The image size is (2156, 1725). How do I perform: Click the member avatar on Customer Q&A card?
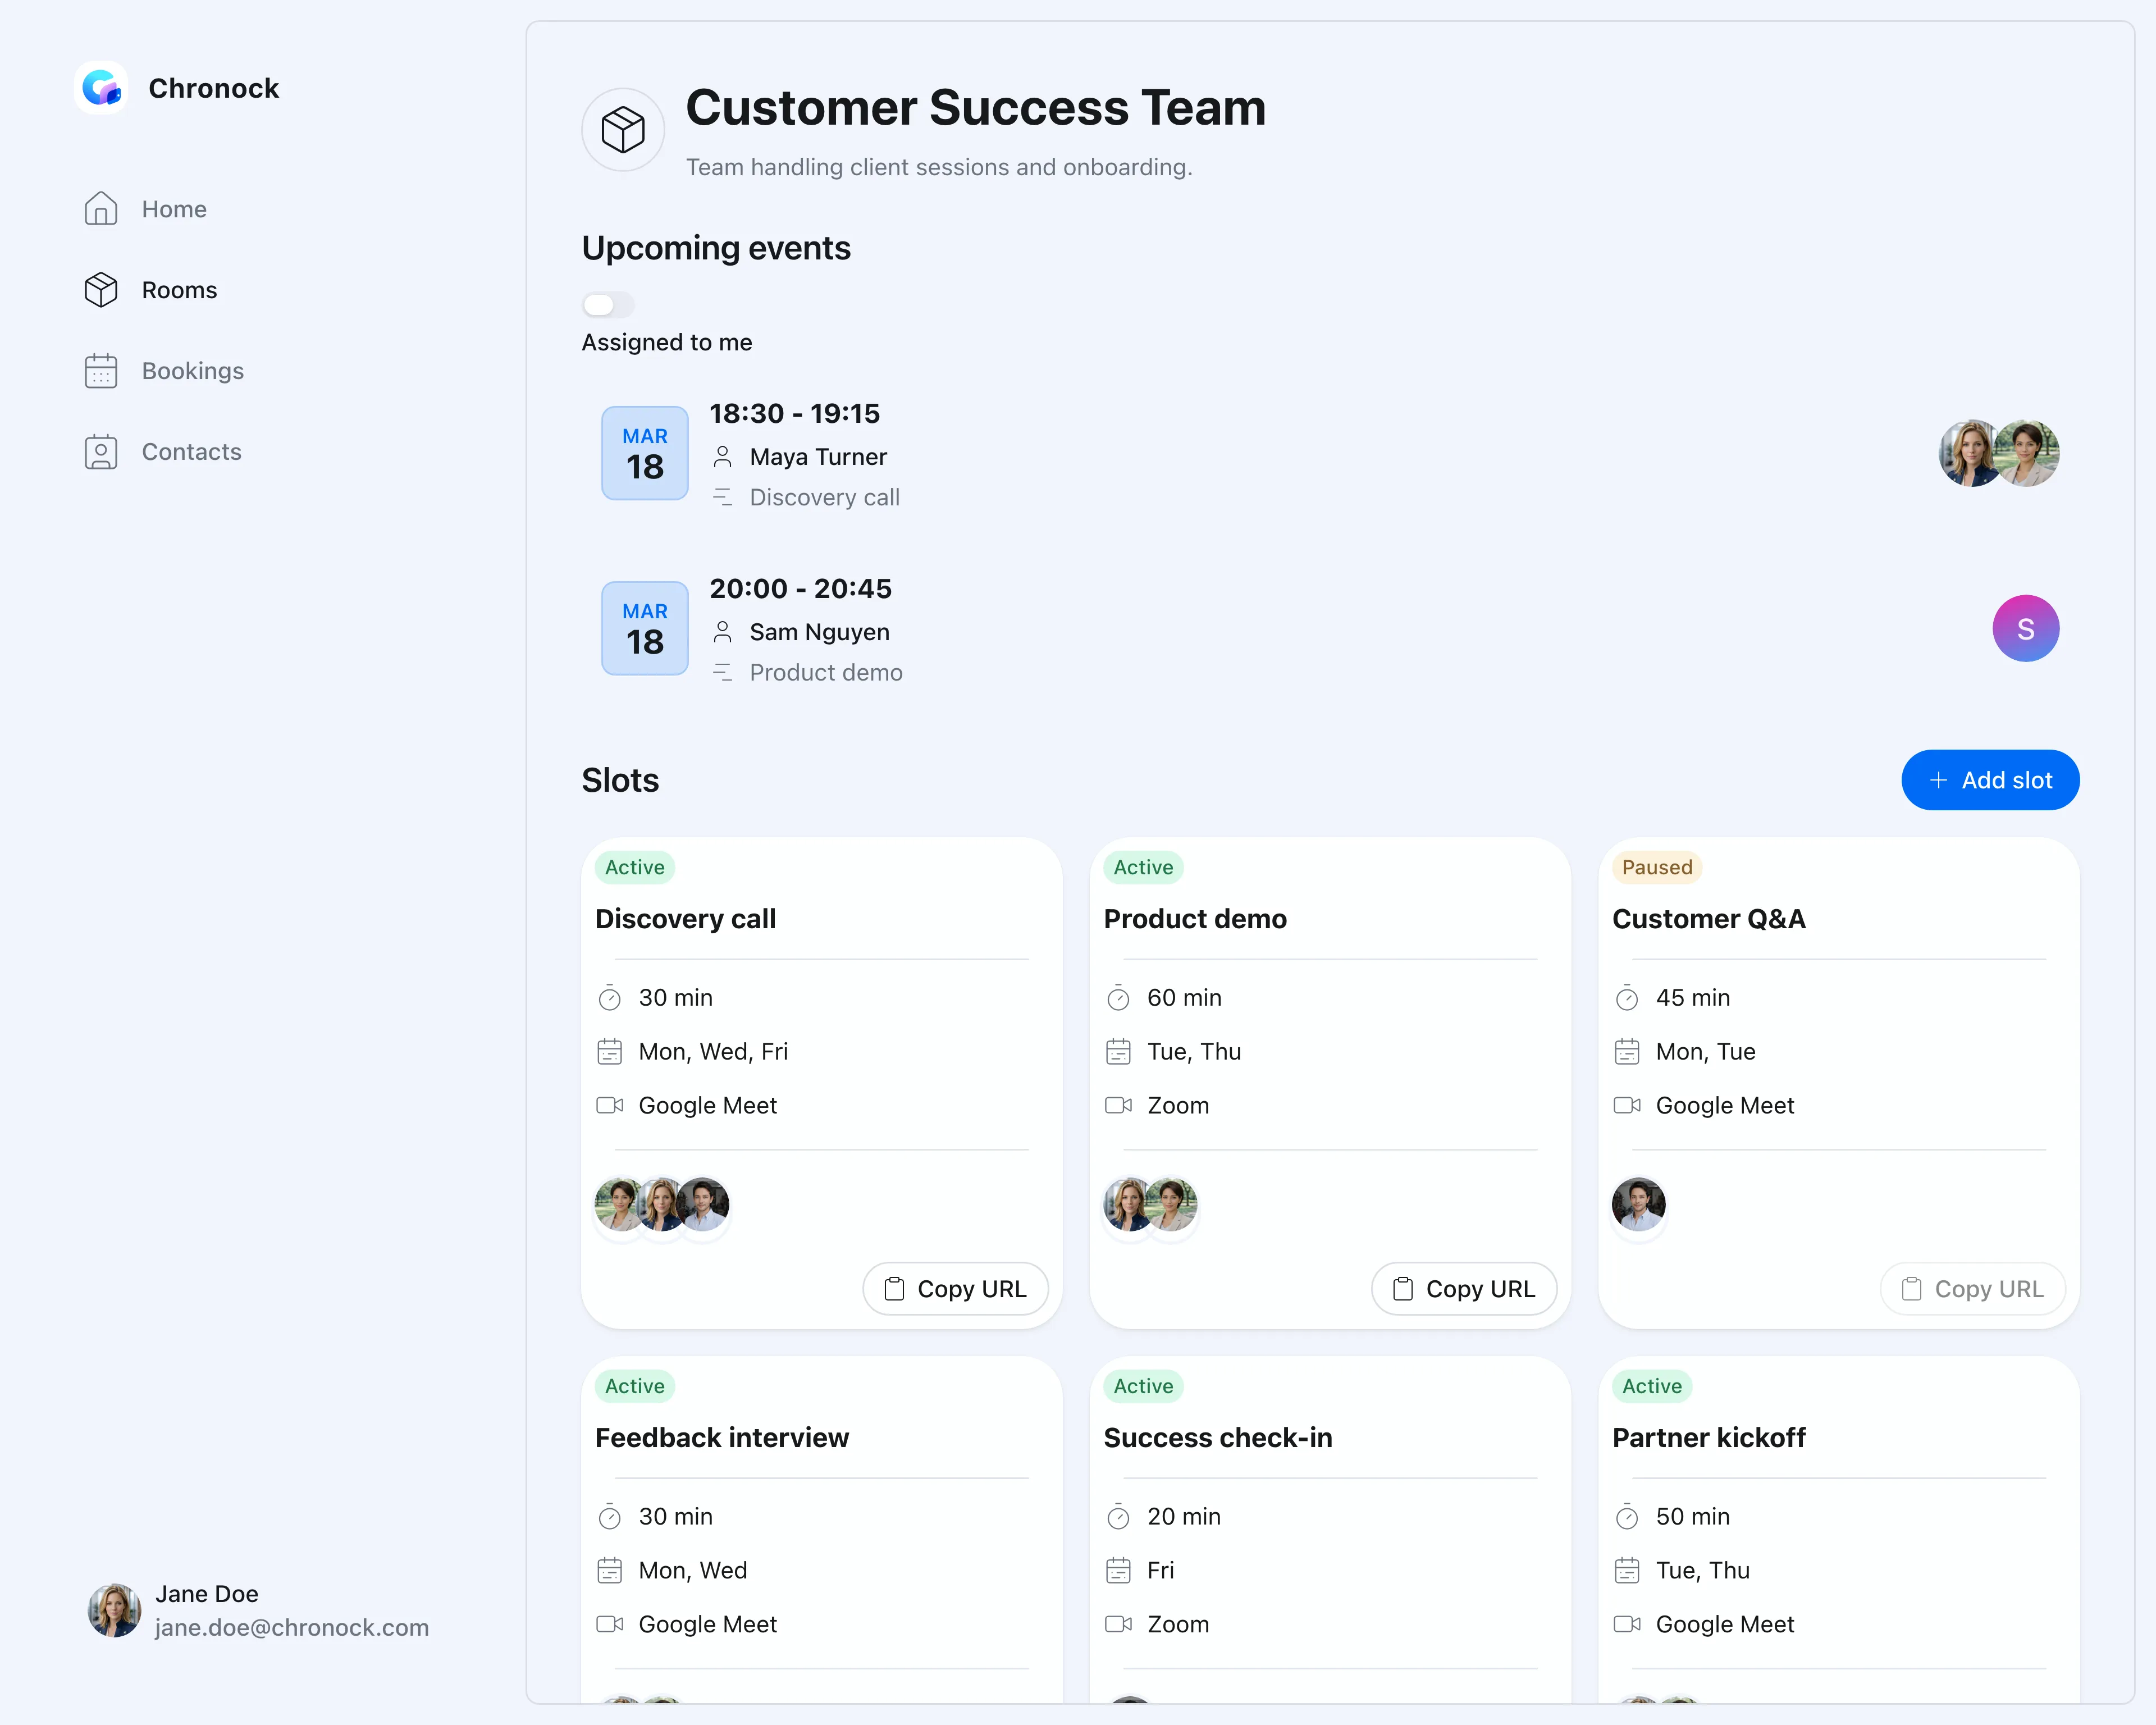click(x=1639, y=1204)
